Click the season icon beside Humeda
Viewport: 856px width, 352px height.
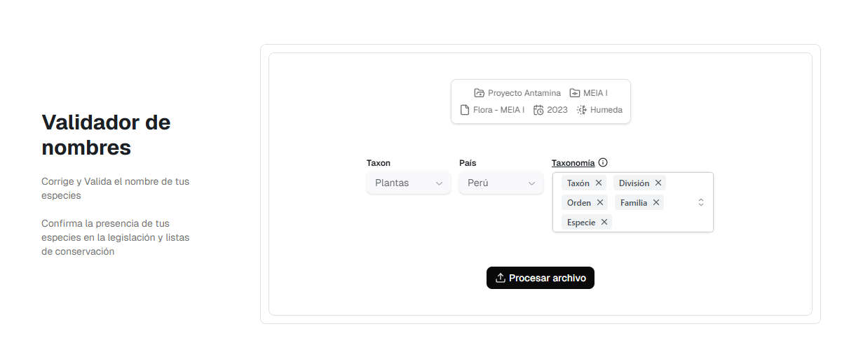click(581, 110)
